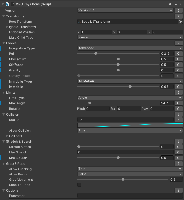This screenshot has height=200, width=184.
Task: Click the Options section help button
Action: 178,190
